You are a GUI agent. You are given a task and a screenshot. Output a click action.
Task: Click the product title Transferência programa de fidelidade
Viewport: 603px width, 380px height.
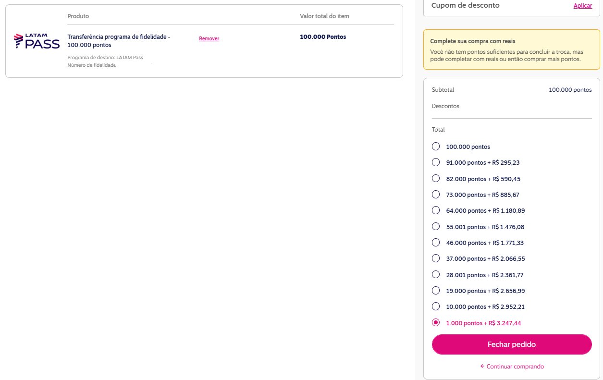click(x=119, y=41)
